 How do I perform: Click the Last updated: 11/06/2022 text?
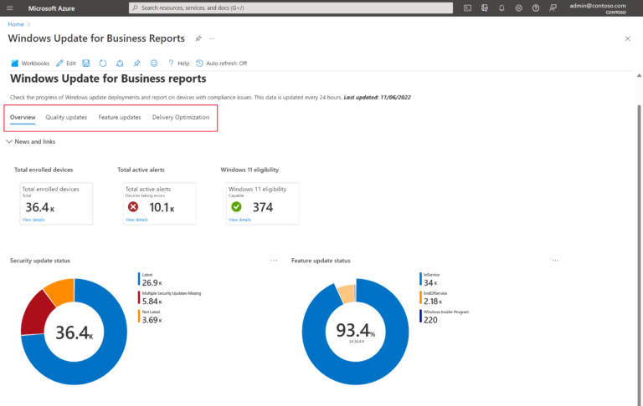point(378,98)
